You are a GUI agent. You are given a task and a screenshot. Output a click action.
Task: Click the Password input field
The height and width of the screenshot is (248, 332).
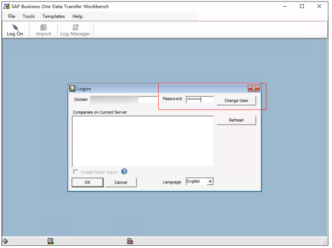[200, 99]
